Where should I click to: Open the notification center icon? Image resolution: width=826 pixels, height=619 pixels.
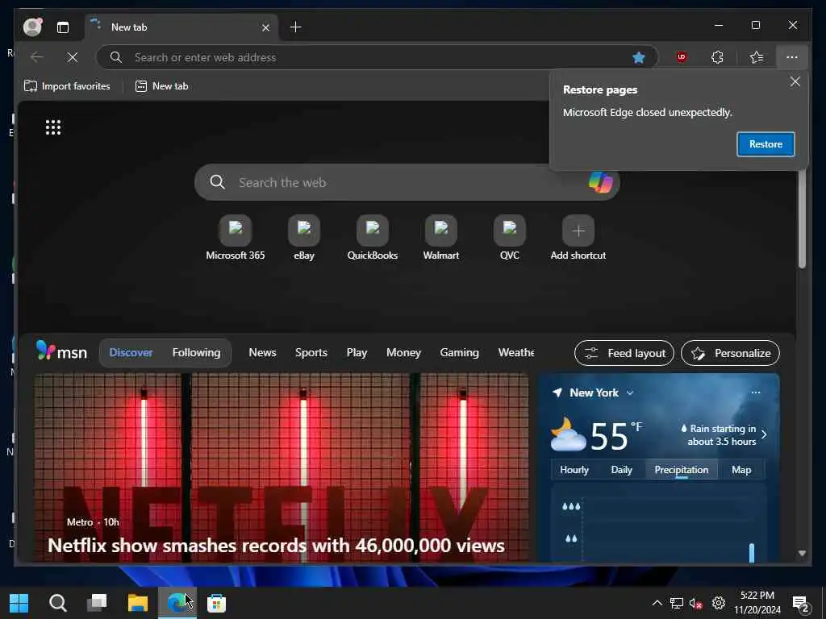801,604
